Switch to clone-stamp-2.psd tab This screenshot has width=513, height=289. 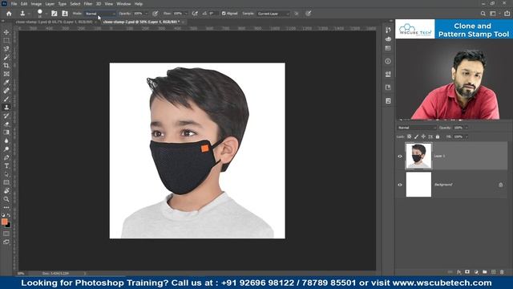[141, 22]
